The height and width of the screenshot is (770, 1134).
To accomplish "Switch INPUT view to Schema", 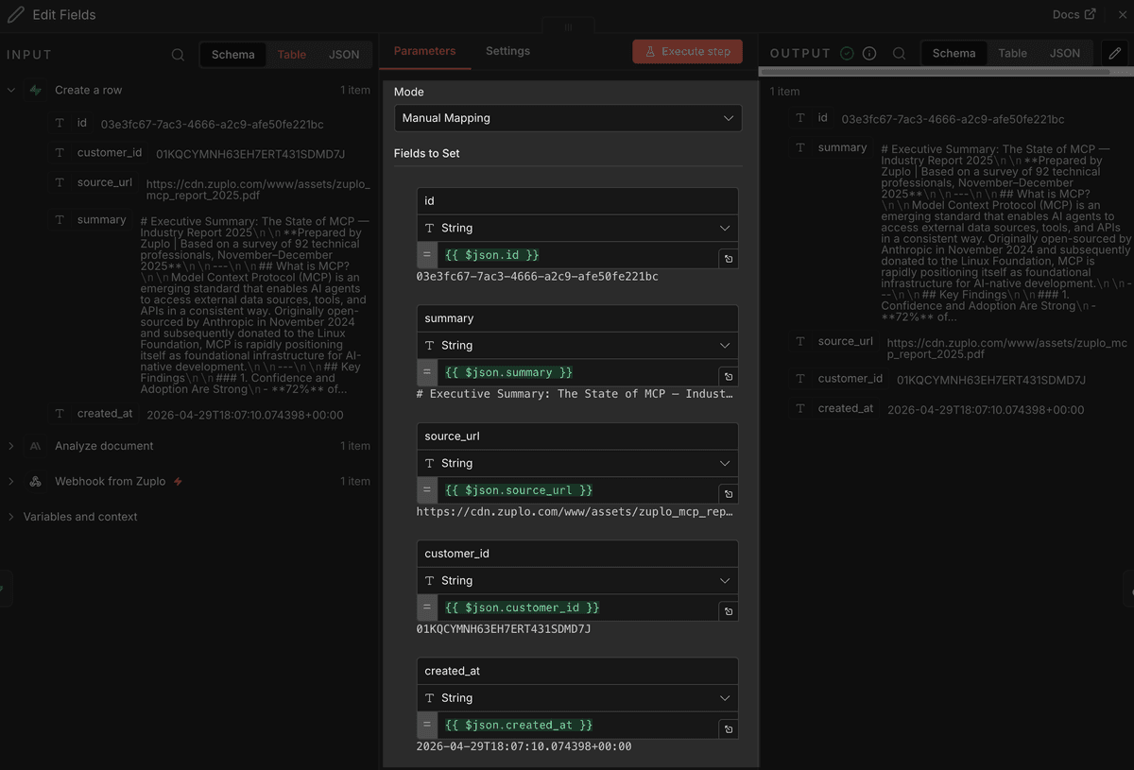I will click(232, 55).
